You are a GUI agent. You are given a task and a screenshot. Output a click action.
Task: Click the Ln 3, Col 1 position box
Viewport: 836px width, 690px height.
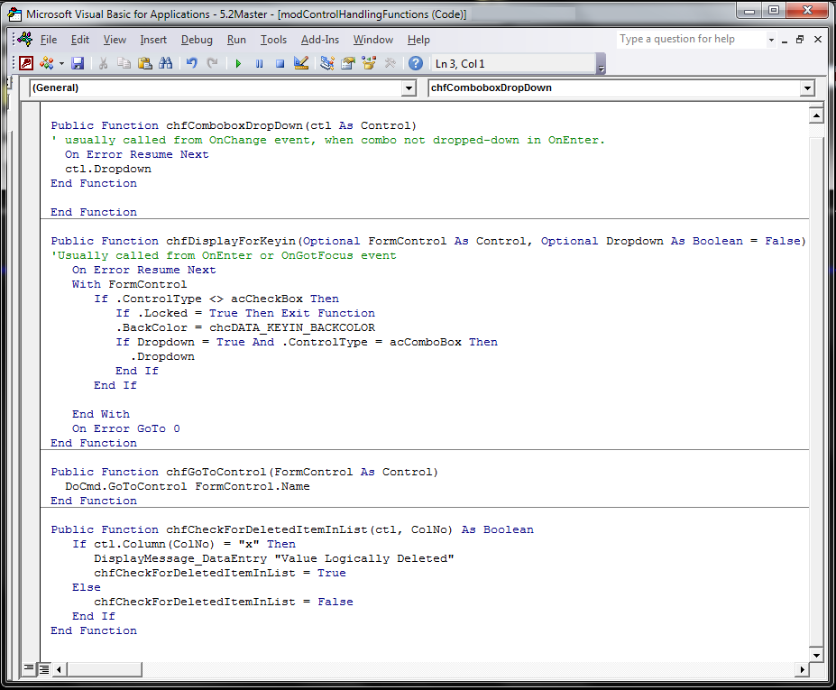[x=514, y=63]
